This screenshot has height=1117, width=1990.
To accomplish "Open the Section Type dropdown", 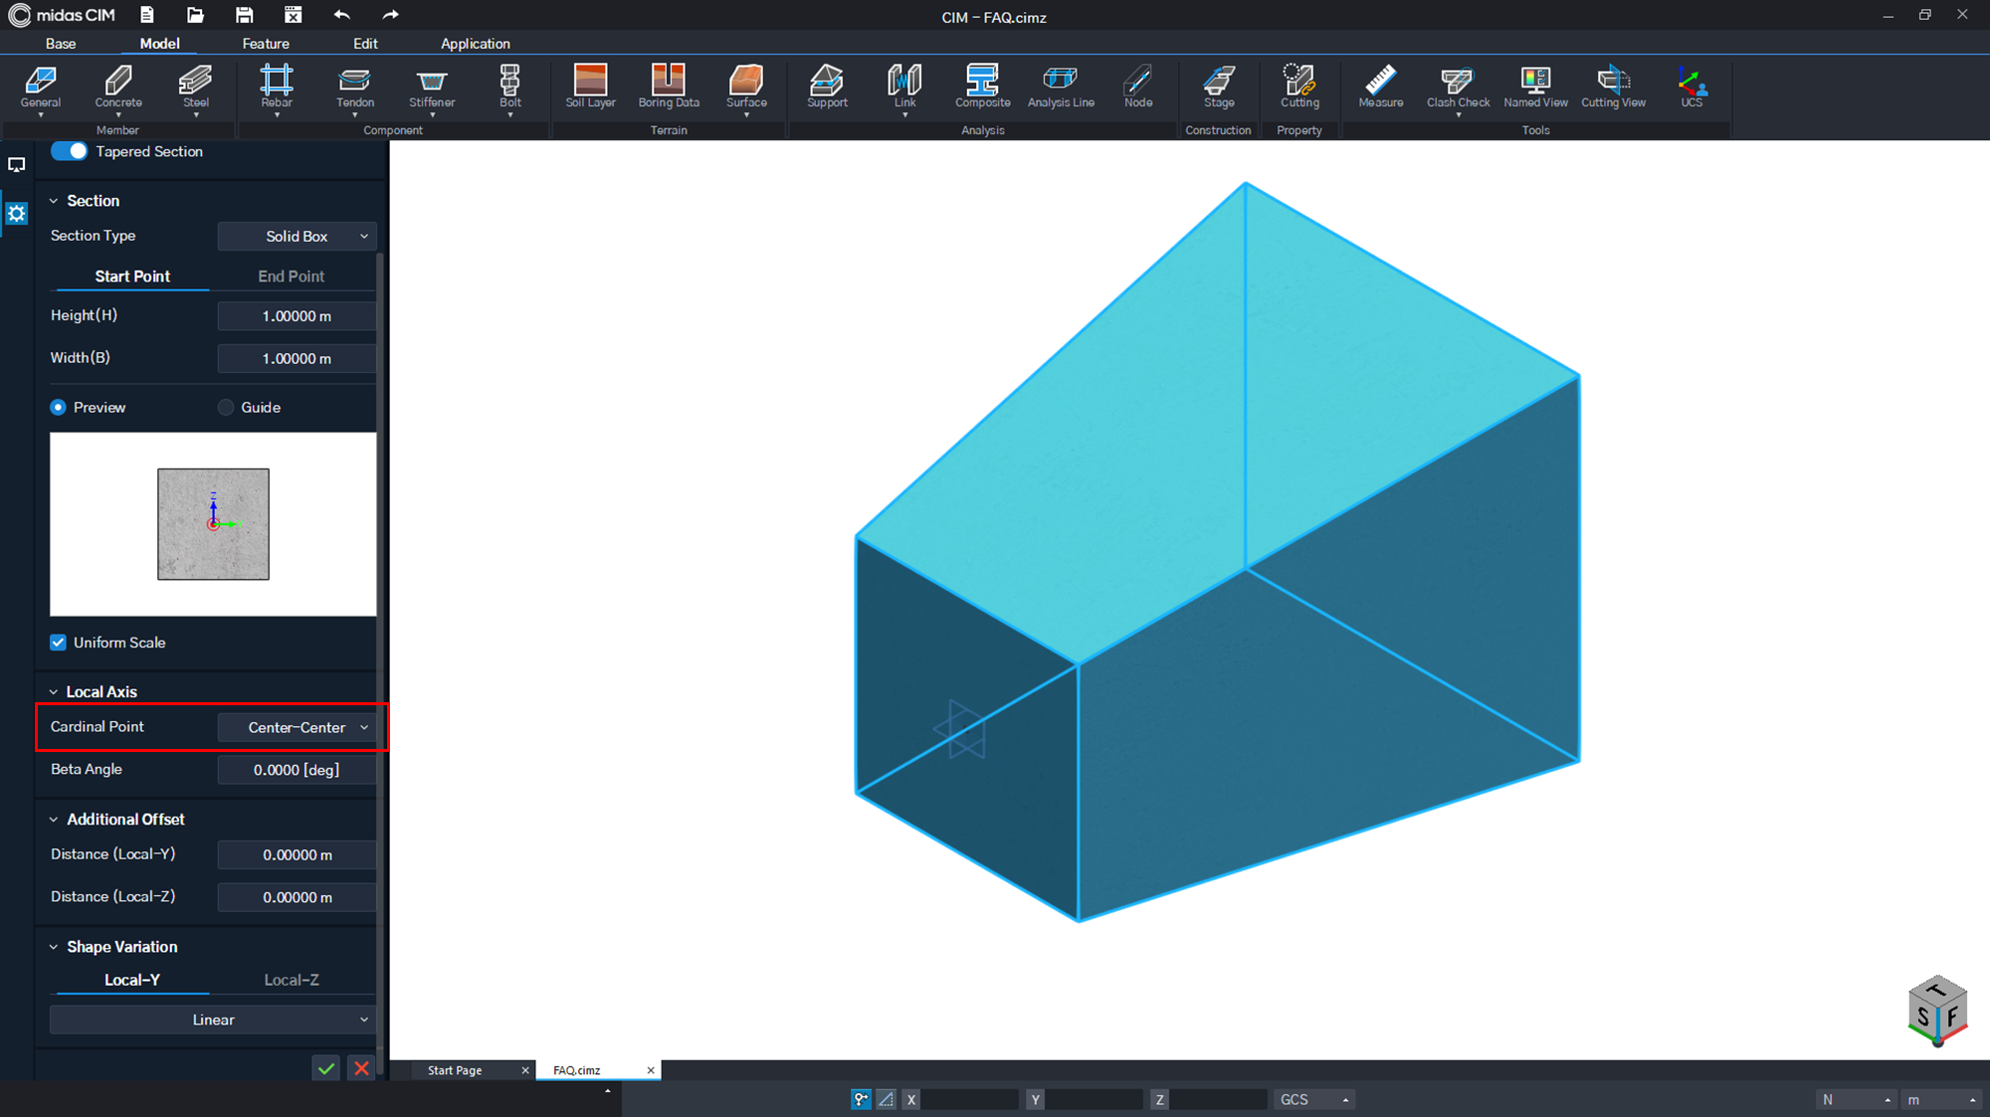I will tap(297, 236).
